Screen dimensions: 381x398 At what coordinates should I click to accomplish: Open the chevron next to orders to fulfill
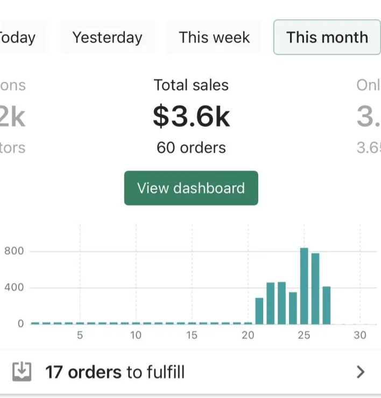pyautogui.click(x=360, y=372)
